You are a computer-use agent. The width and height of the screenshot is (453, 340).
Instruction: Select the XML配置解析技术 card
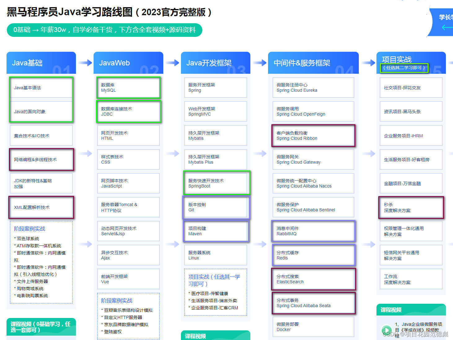(x=41, y=207)
